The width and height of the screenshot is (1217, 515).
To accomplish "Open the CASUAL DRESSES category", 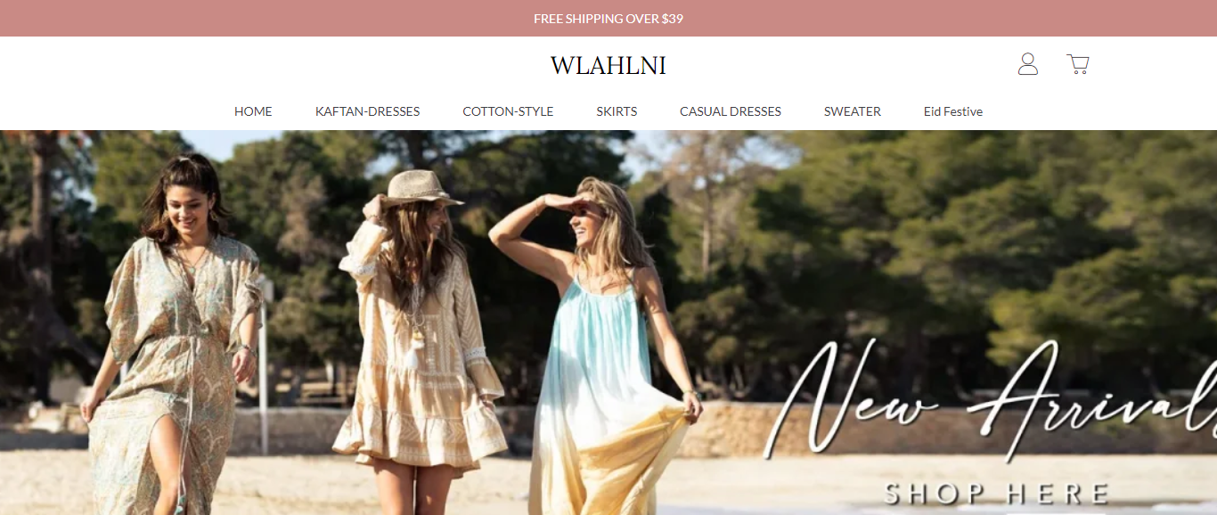I will coord(731,111).
